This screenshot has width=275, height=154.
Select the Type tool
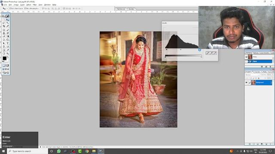[8, 43]
